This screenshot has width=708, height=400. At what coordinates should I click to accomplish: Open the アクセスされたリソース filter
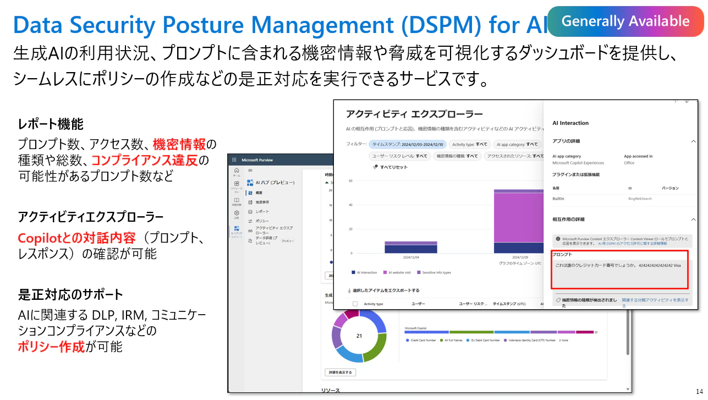[515, 156]
